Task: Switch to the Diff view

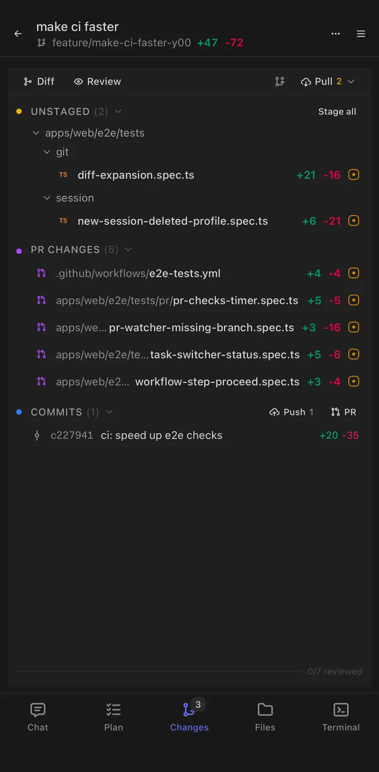Action: (39, 82)
